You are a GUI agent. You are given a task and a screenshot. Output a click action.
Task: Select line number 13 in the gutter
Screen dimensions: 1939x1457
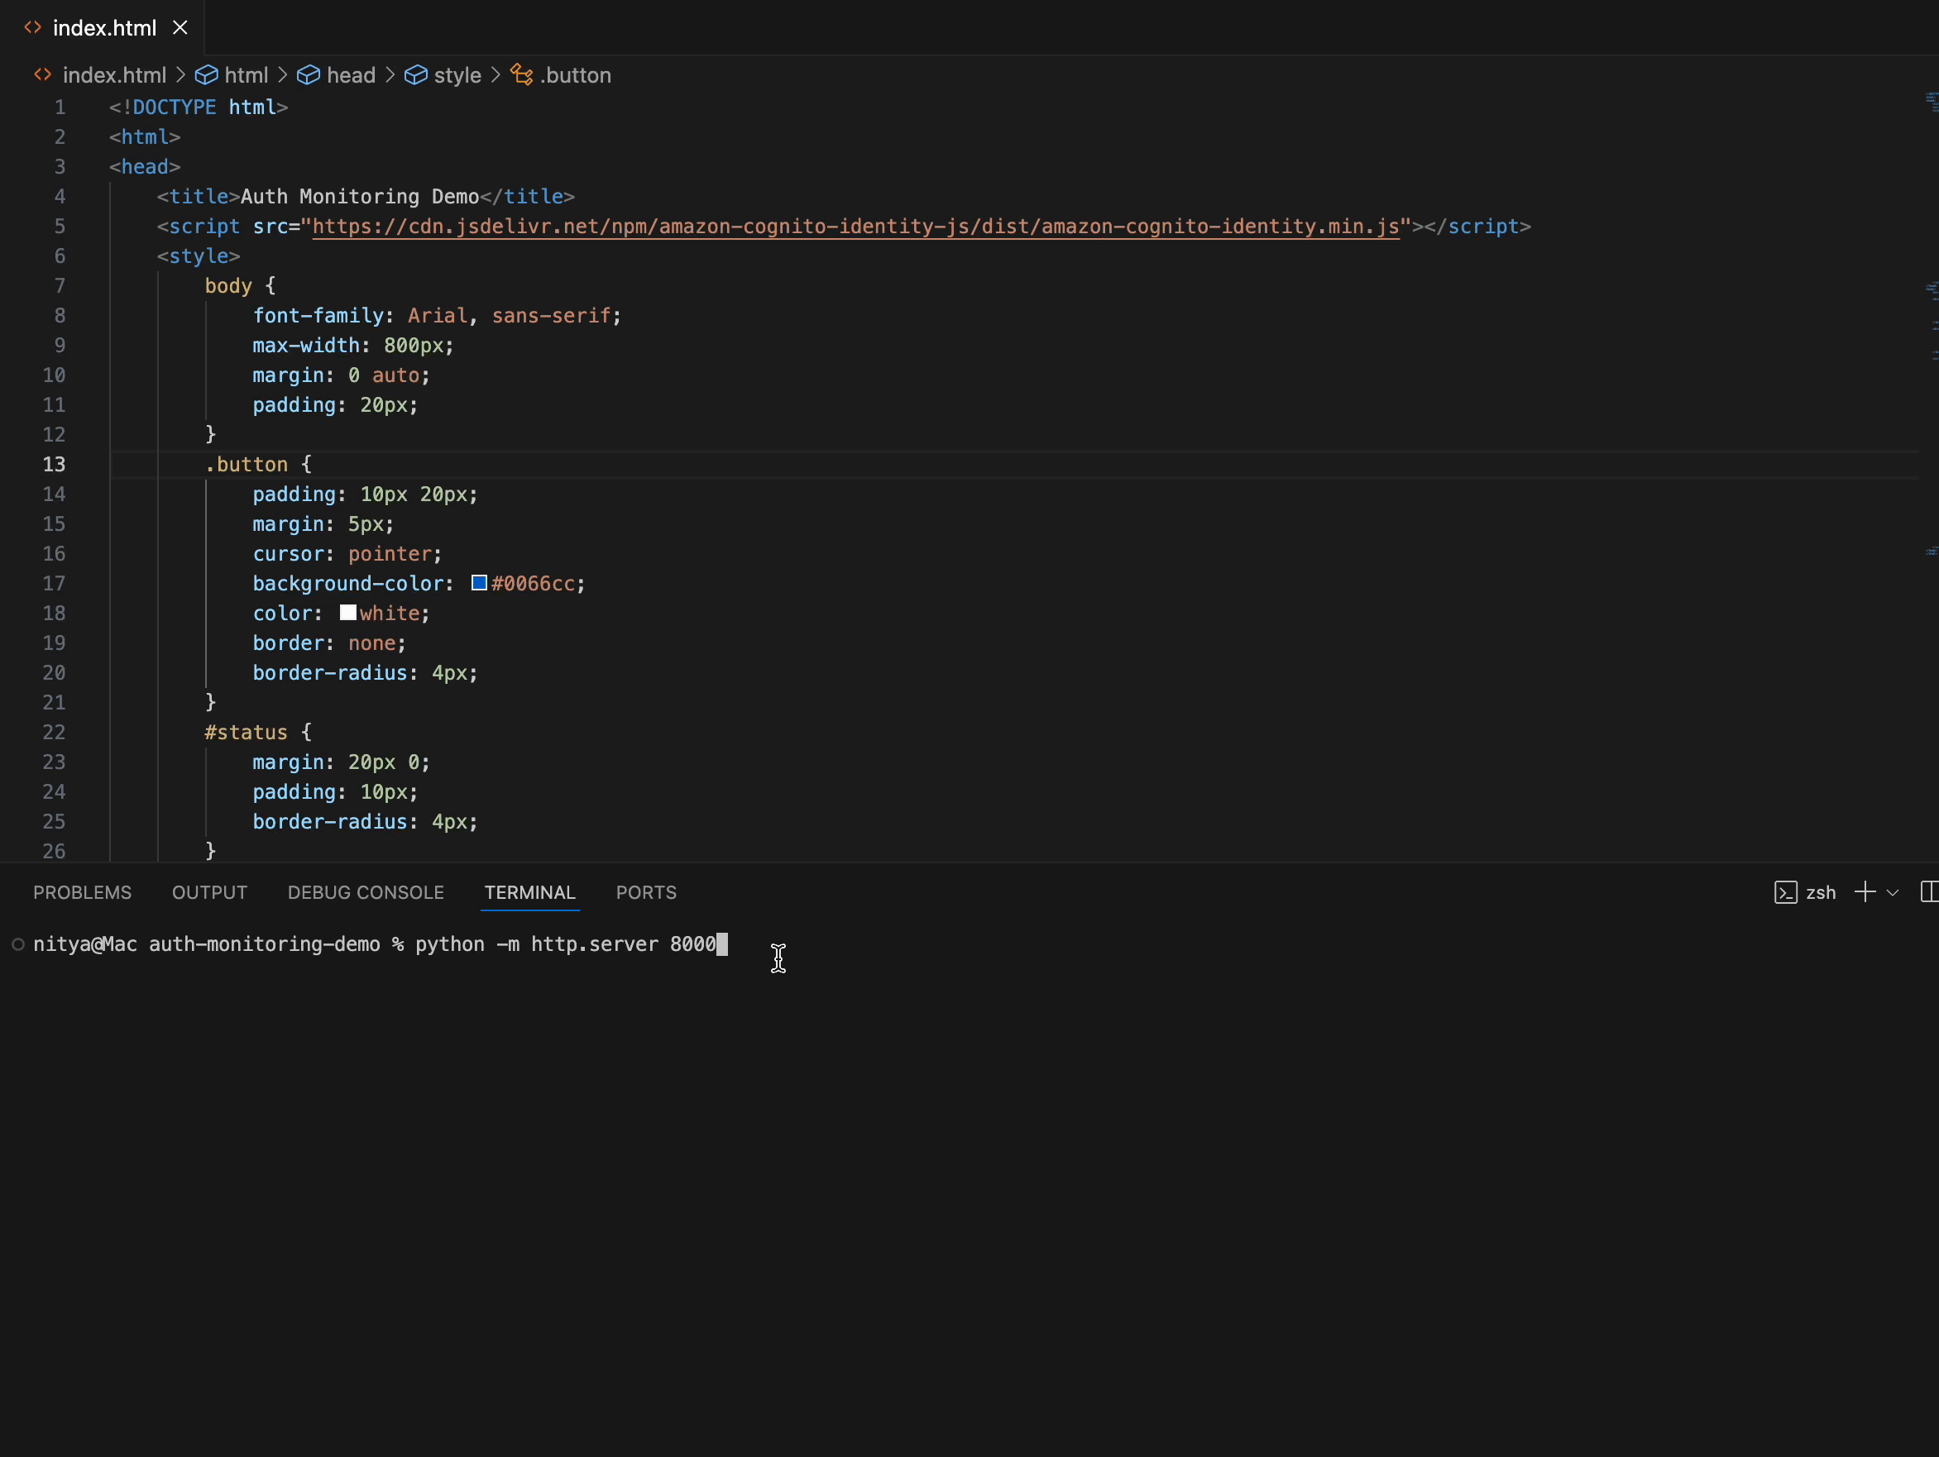[x=54, y=465]
